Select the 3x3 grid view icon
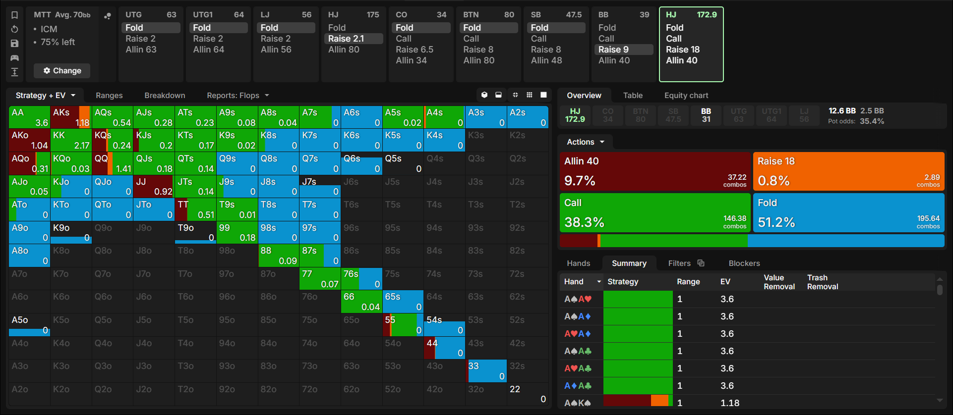 530,95
